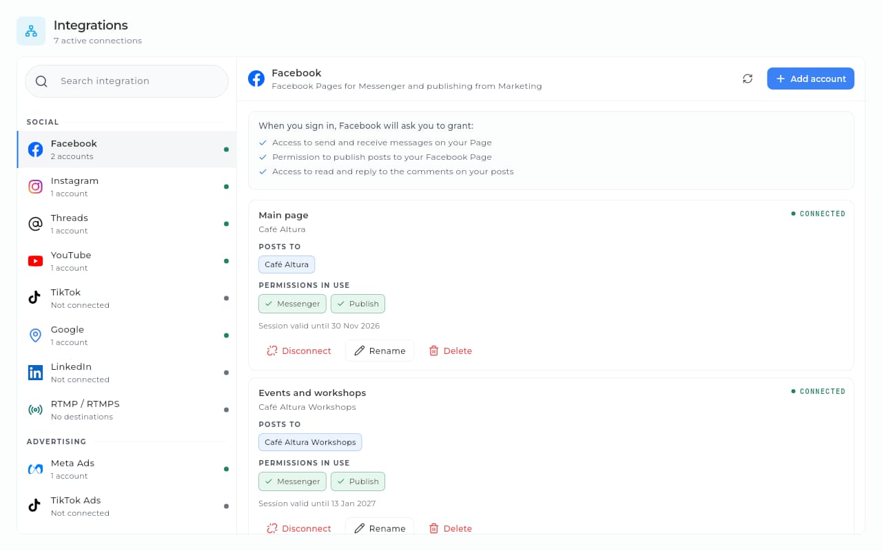The height and width of the screenshot is (551, 882).
Task: Click 'Session valid until 13 Jan 2027' text
Action: [317, 503]
